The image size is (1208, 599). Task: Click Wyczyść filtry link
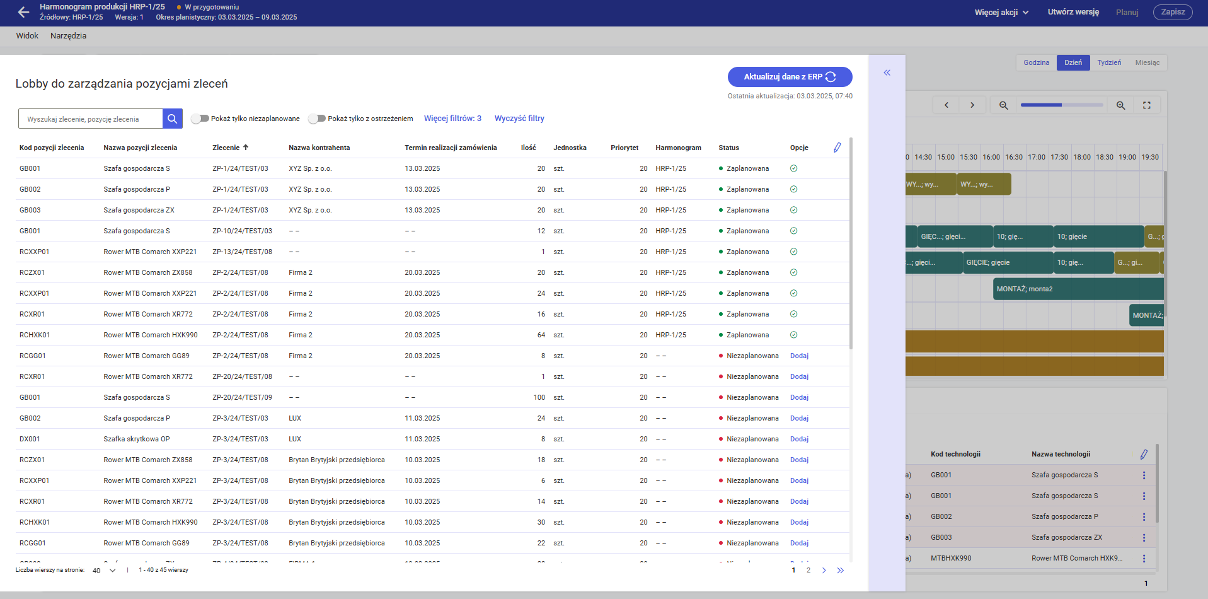tap(519, 119)
